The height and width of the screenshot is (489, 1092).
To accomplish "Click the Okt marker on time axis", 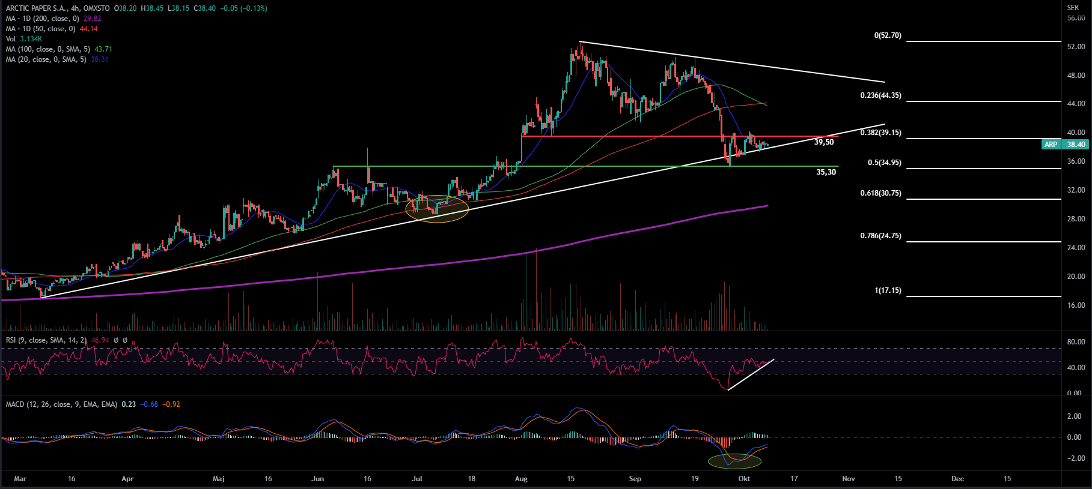I will tap(744, 479).
